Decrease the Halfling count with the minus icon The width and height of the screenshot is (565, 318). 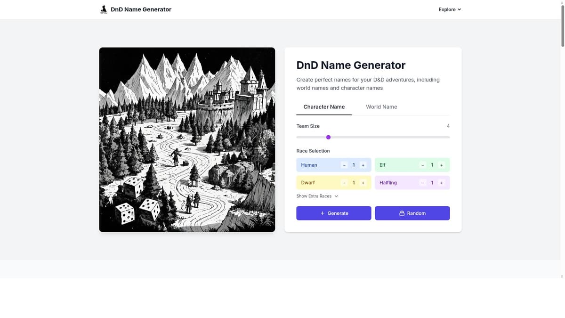(x=422, y=182)
